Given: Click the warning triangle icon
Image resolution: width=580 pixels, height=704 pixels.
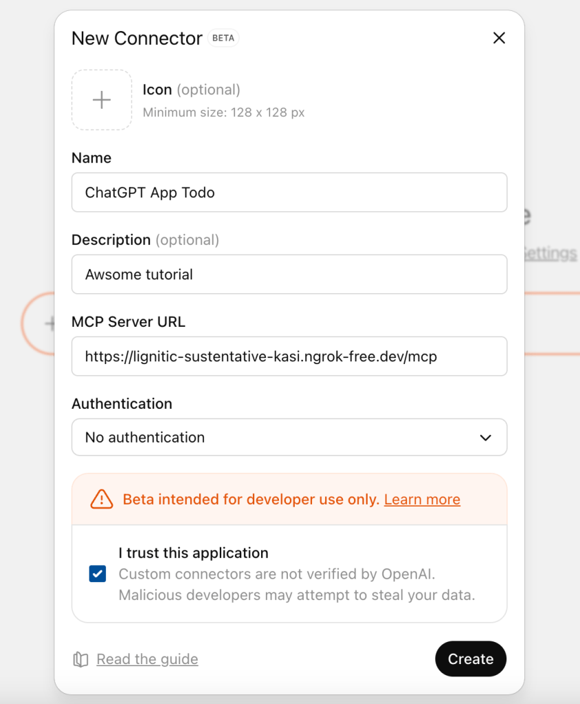Looking at the screenshot, I should 102,499.
